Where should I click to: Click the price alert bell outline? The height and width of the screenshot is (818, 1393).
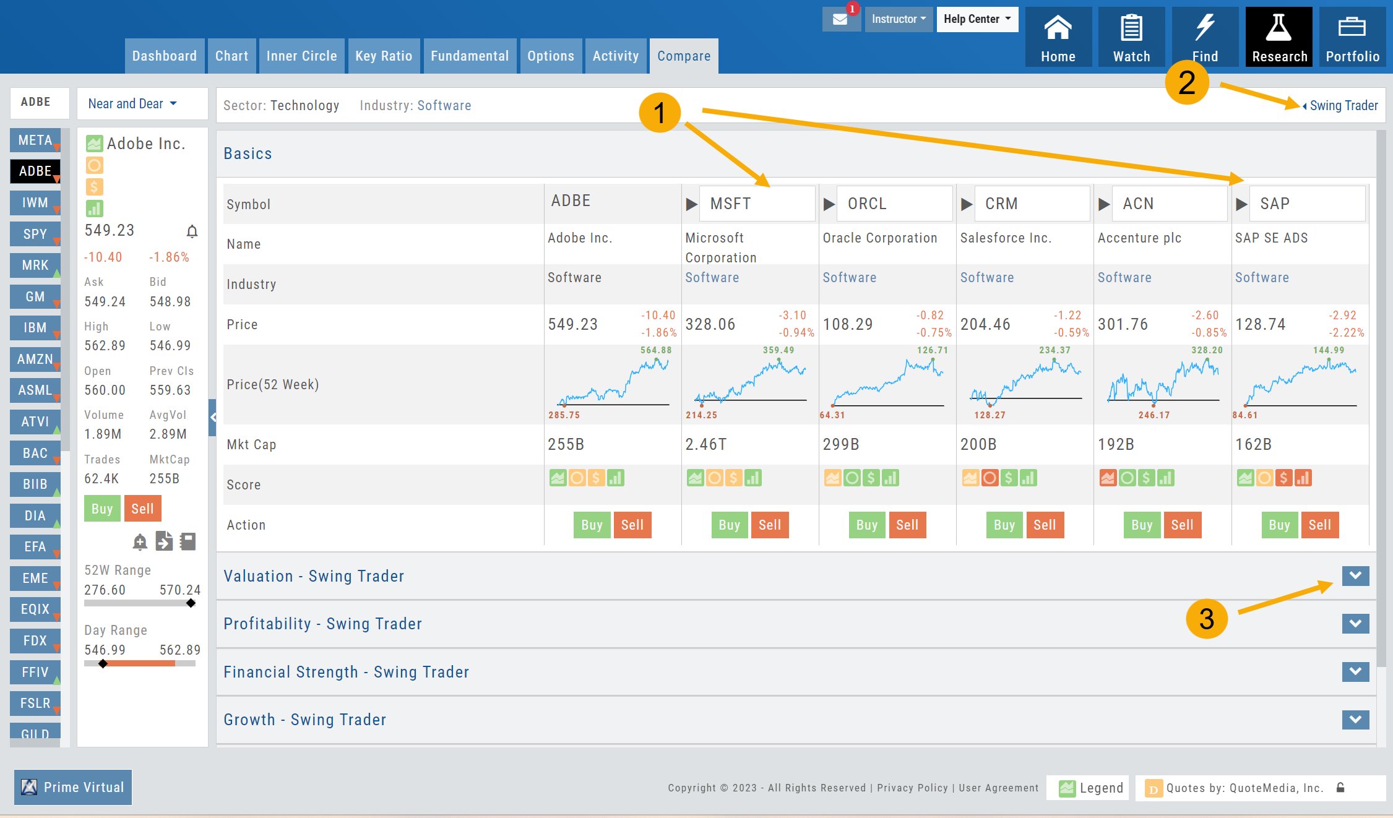tap(192, 231)
